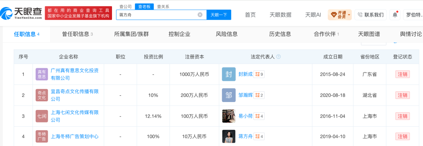Click the 天眼一下 search button
Image resolution: width=423 pixels, height=146 pixels.
click(x=219, y=15)
